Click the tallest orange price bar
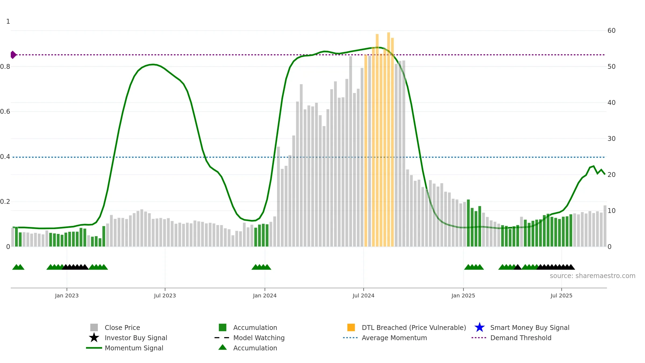 [389, 139]
